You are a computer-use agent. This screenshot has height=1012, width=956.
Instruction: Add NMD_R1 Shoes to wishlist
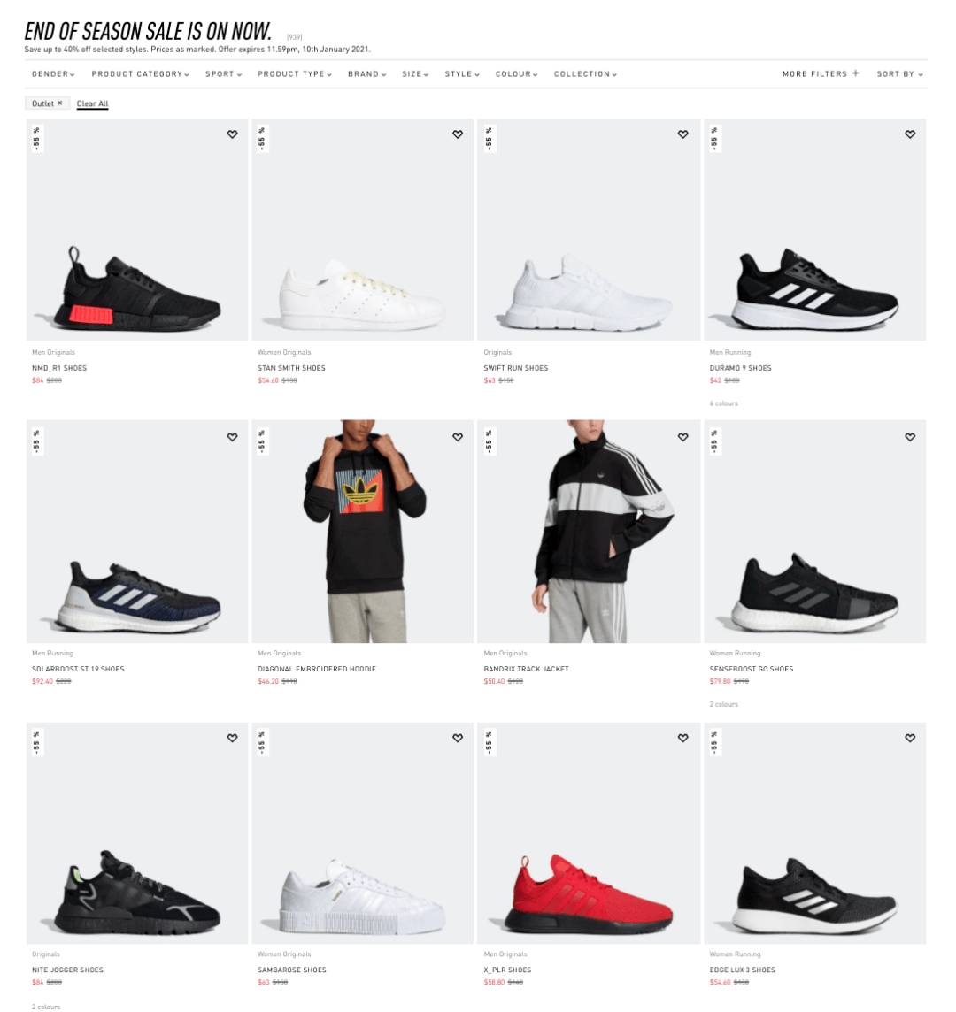[x=232, y=134]
